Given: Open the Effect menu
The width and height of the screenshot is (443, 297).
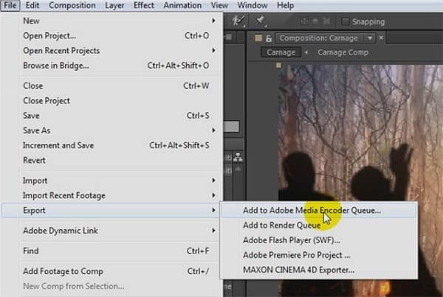Looking at the screenshot, I should tap(143, 5).
